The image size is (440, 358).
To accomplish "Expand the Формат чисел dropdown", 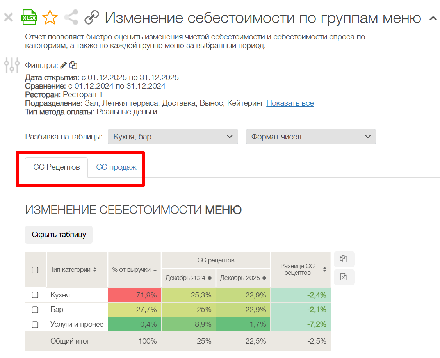I will pyautogui.click(x=310, y=137).
